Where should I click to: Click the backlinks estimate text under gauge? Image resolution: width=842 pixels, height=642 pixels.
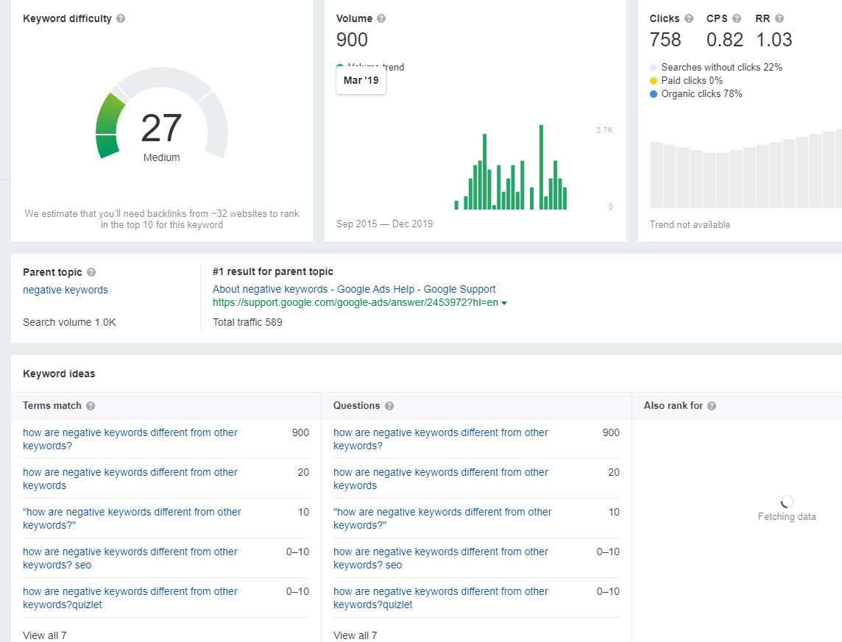162,219
